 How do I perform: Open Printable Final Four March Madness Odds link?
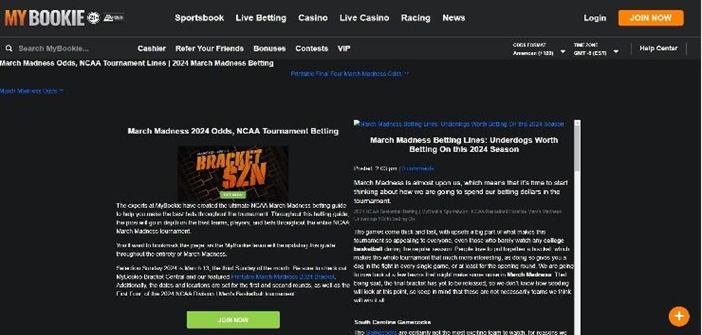coord(348,73)
